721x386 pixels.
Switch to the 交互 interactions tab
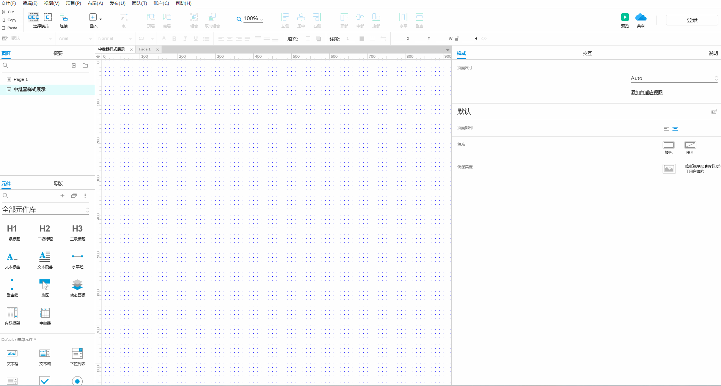pos(587,54)
